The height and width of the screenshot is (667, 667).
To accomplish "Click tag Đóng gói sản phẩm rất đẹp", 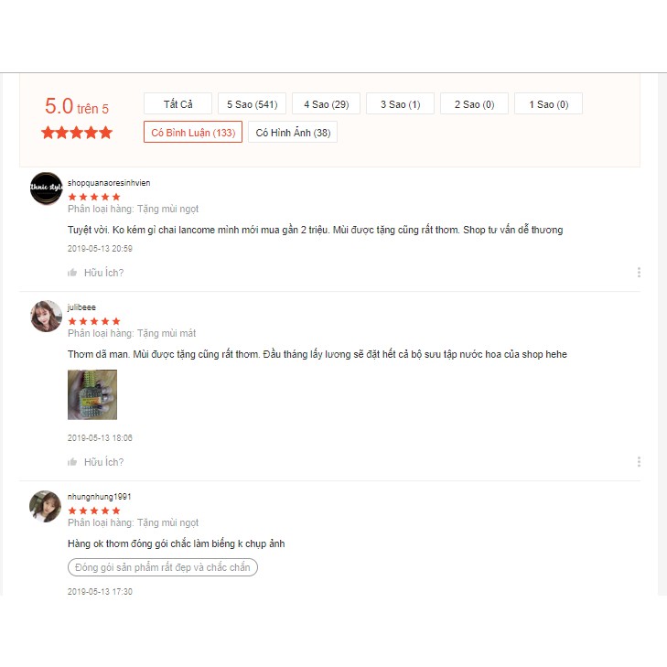I will click(163, 567).
